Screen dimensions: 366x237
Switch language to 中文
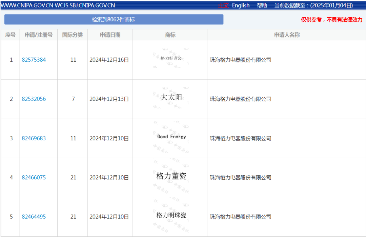(x=223, y=5)
